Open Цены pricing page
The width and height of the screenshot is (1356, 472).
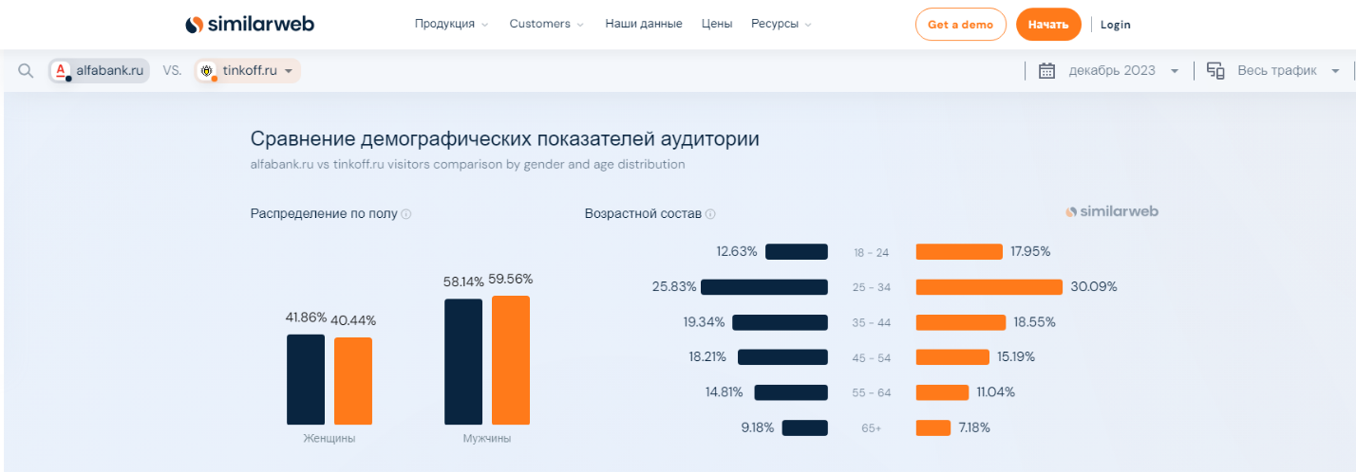[x=717, y=24]
